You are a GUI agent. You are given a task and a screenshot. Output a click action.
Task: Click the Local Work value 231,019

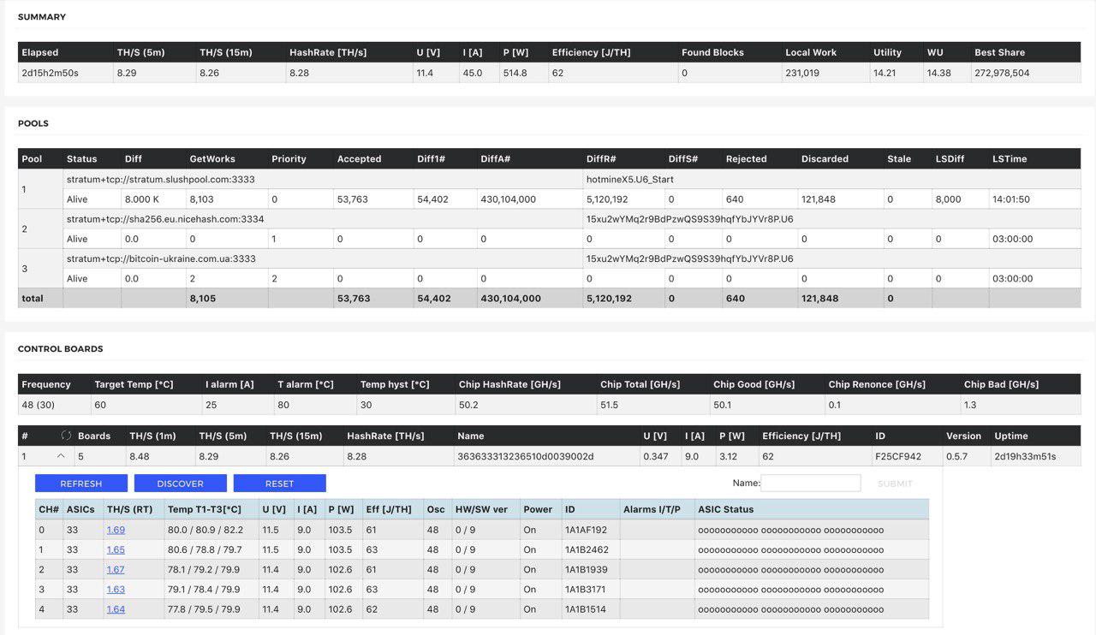click(x=802, y=73)
